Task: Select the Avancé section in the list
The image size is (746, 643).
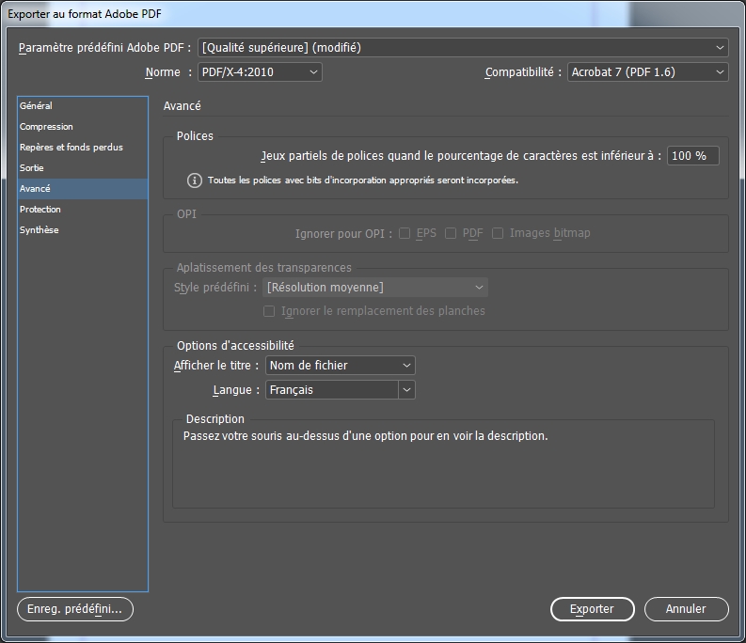Action: pyautogui.click(x=83, y=189)
